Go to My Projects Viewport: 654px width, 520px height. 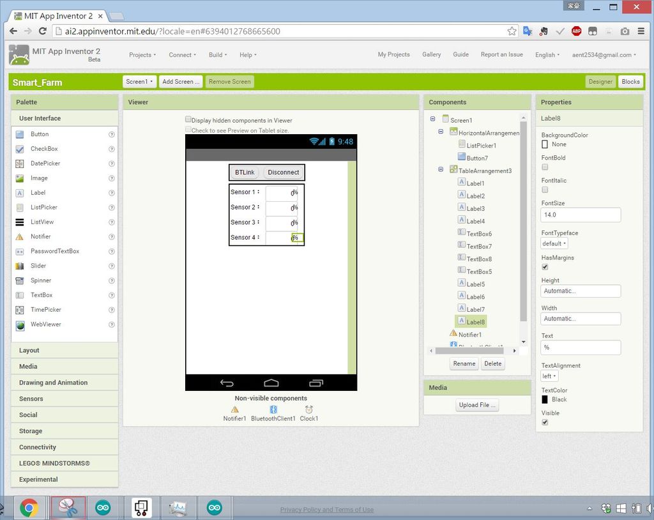coord(393,55)
